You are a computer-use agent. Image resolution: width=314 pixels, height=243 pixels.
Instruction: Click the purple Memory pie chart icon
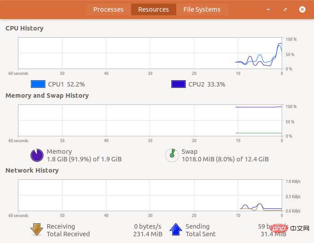(36, 155)
